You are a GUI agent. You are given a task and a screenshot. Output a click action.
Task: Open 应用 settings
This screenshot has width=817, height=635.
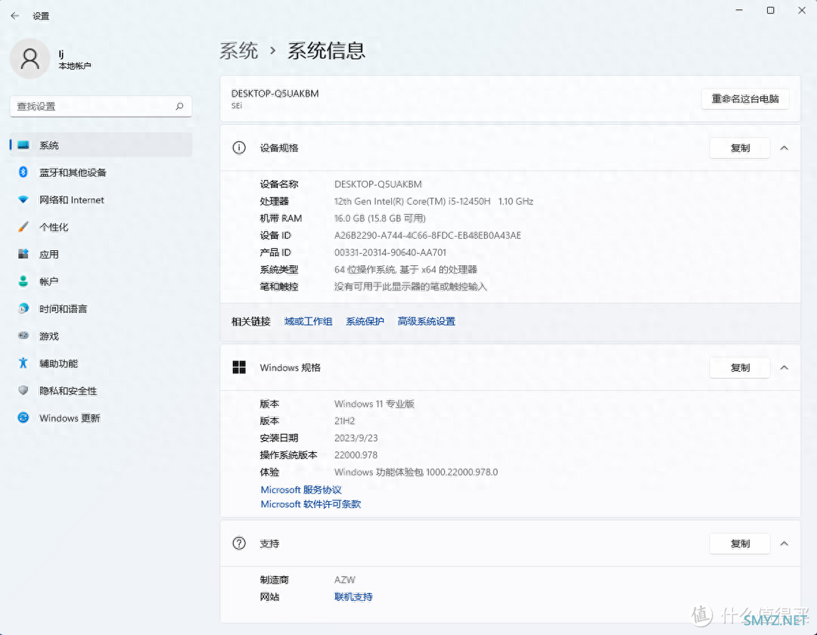click(101, 255)
